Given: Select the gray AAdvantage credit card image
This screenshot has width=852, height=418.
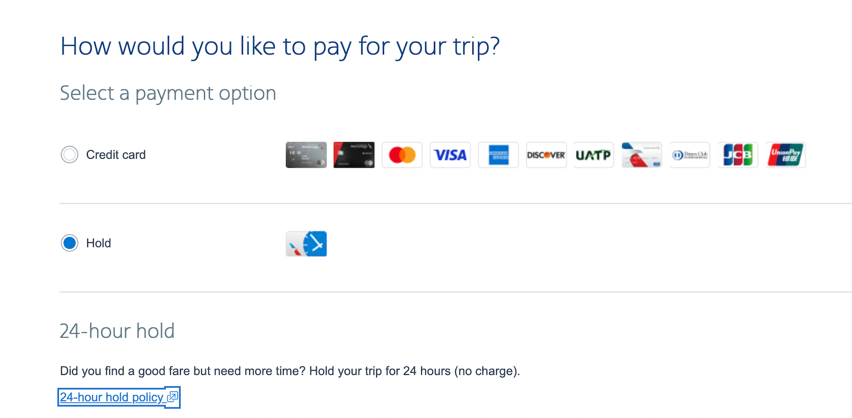Looking at the screenshot, I should (x=306, y=154).
